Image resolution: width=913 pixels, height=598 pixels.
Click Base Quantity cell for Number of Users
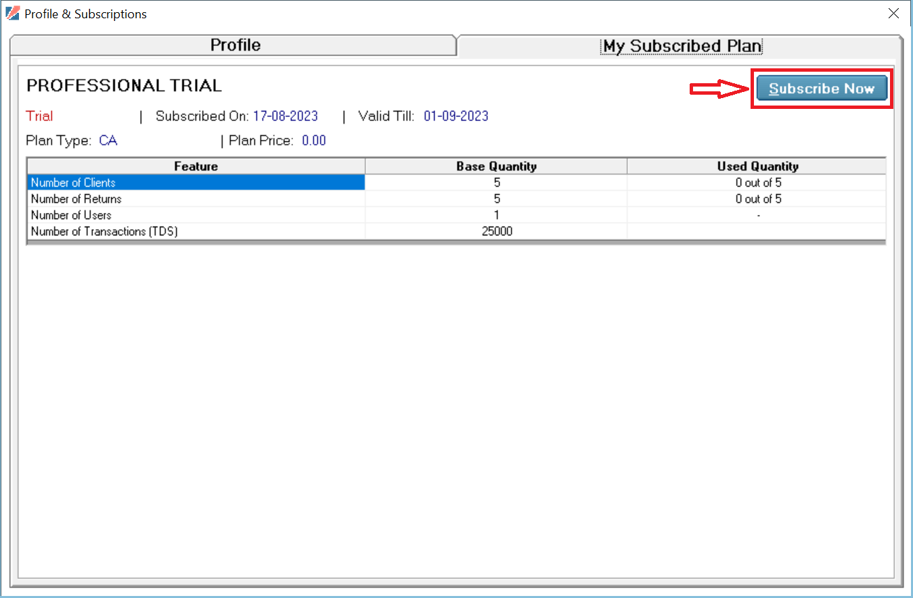[x=496, y=215]
